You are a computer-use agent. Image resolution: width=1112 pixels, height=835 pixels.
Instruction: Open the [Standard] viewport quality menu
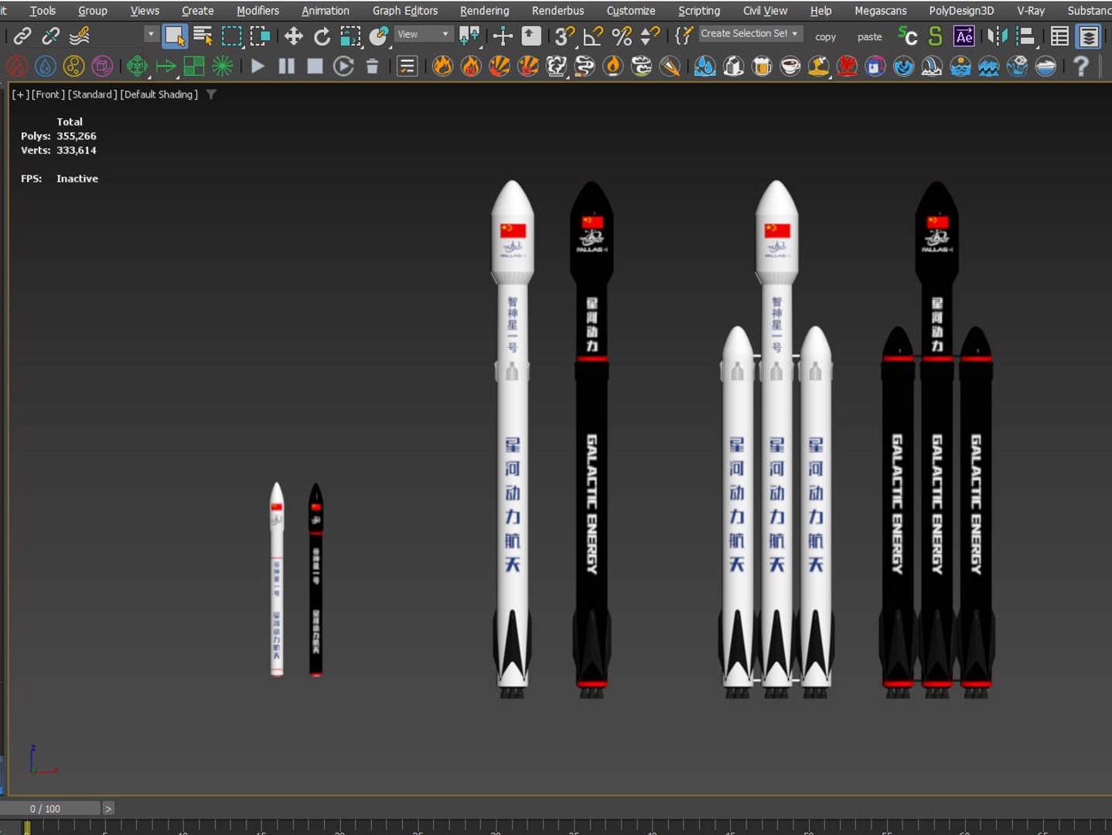[x=93, y=94]
